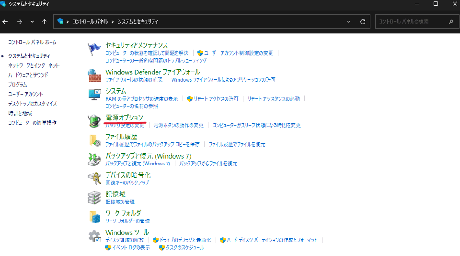This screenshot has width=460, height=256.
Task: Open the ファイル履歴 heading link
Action: (x=121, y=137)
